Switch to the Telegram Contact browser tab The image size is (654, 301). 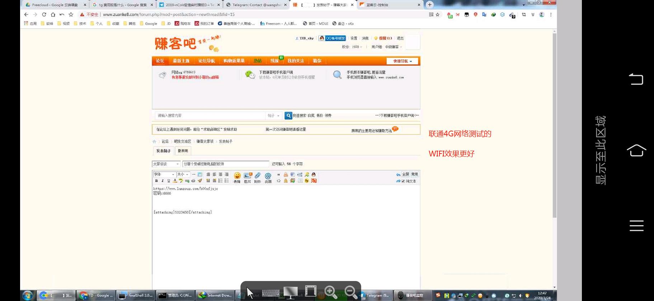[x=257, y=5]
